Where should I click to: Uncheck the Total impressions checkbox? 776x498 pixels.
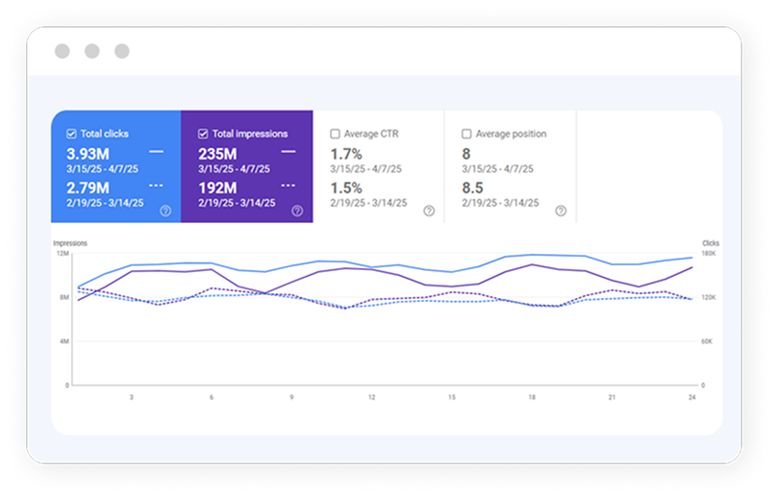(203, 134)
